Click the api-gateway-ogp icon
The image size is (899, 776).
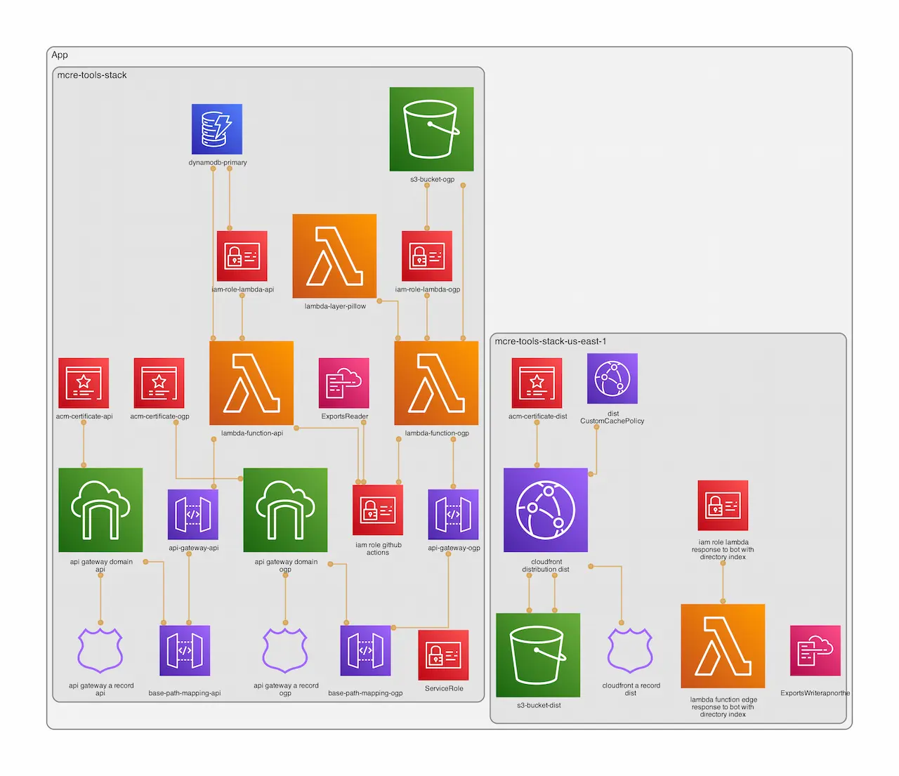[454, 515]
